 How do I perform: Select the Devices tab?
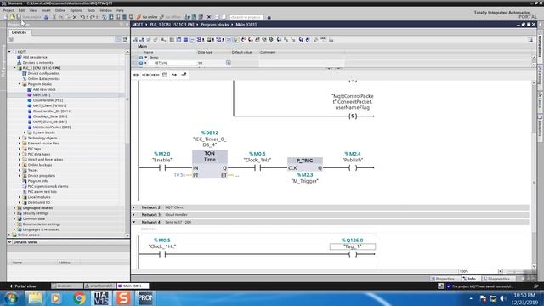[19, 32]
